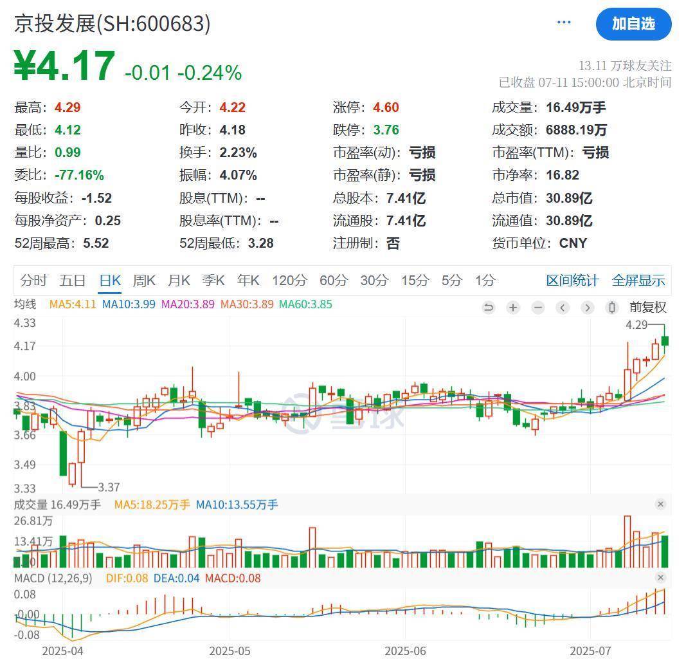Reset the chart with the undo arrow icon

[x=488, y=308]
